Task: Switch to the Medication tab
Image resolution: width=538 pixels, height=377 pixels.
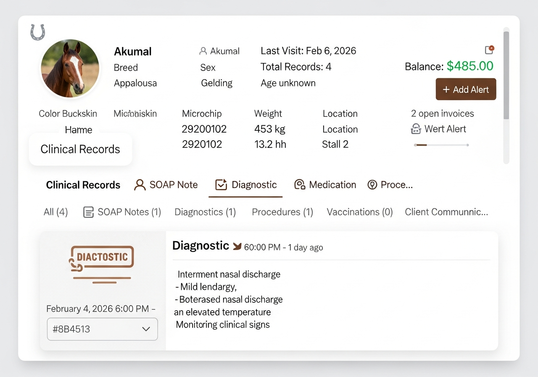Action: point(325,185)
